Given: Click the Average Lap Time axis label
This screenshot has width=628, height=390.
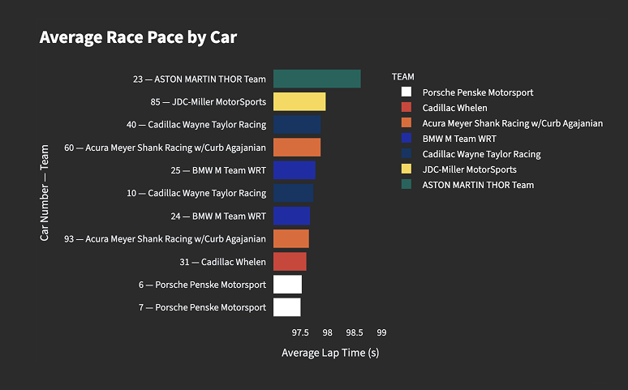Looking at the screenshot, I should 330,353.
